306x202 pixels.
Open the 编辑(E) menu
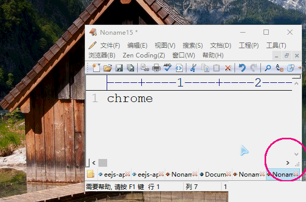(137, 46)
